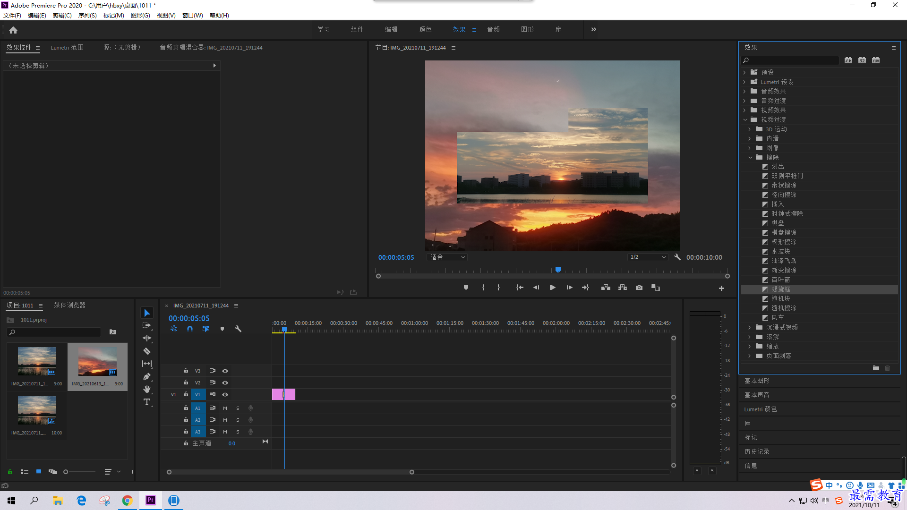Expand the 溶解 folder
Image resolution: width=907 pixels, height=510 pixels.
click(x=750, y=337)
